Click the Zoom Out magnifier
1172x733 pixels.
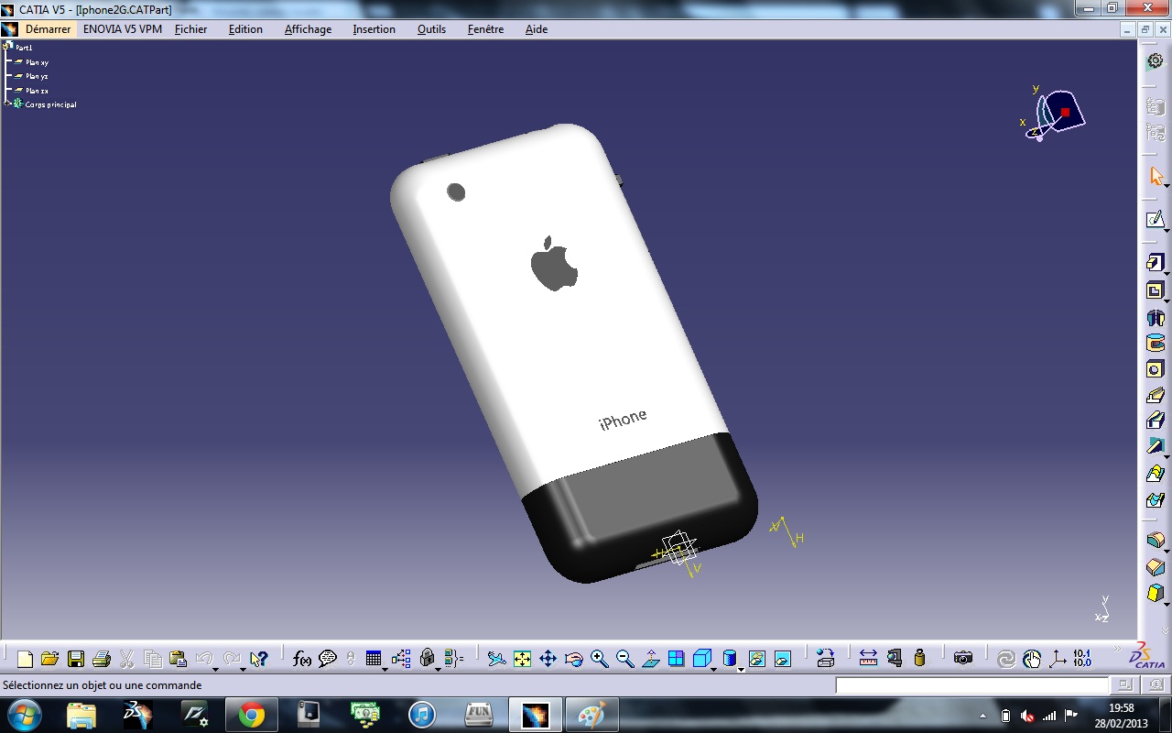[625, 659]
